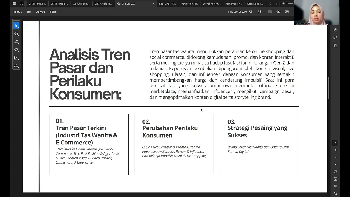The width and height of the screenshot is (350, 197).
Task: Go to the Acrobat Home view
Action: tap(21, 4)
